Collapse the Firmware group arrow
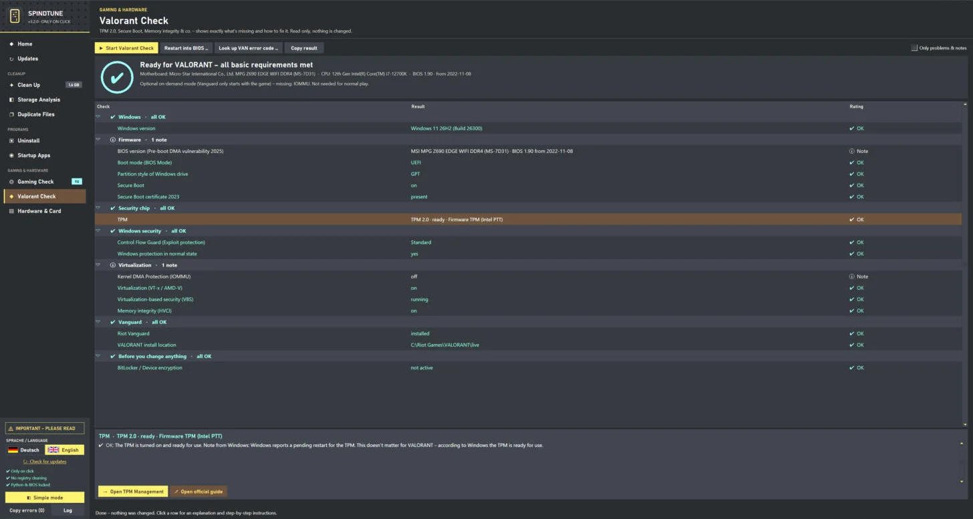 [x=98, y=140]
